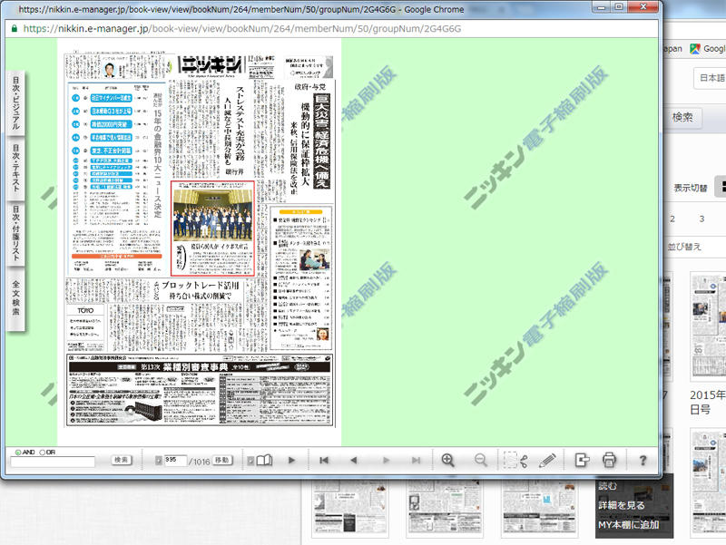Click the 検索 button in viewer toolbar
Screen dimensions: 726x545
pos(122,460)
